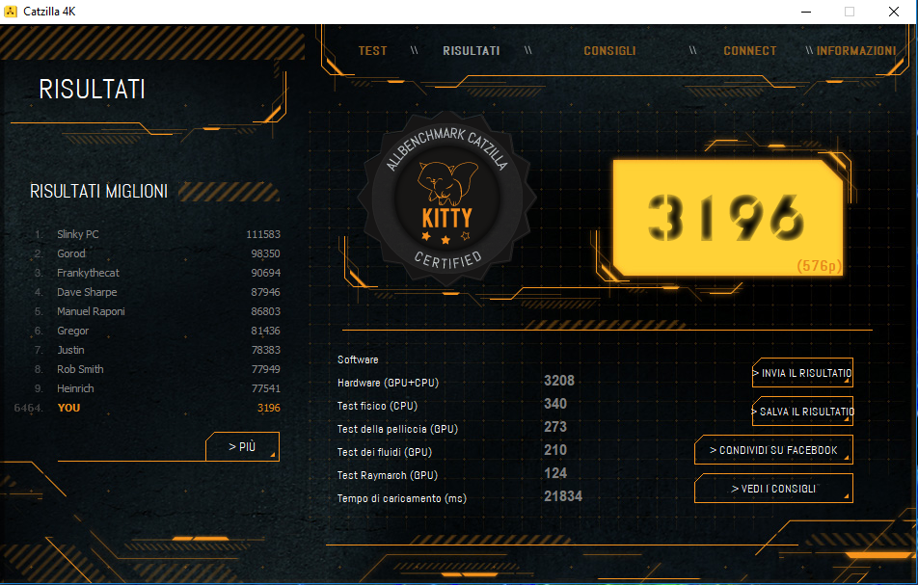Select Gorod ranking entry
The image size is (918, 585).
click(x=157, y=253)
